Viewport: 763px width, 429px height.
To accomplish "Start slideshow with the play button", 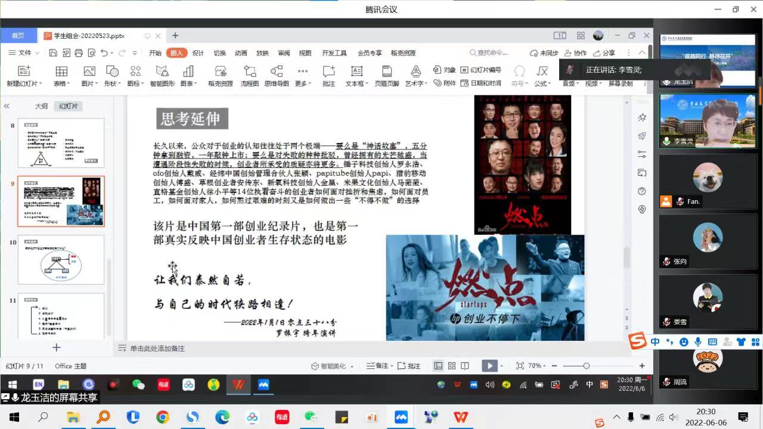I will (489, 366).
